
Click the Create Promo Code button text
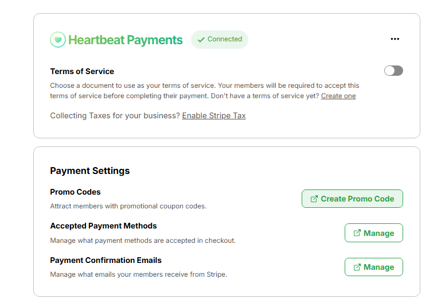(x=357, y=199)
